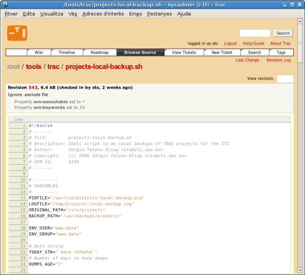Viewport: 305px width, 275px height.
Task: Click revision number 543 link
Action: tap(33, 87)
